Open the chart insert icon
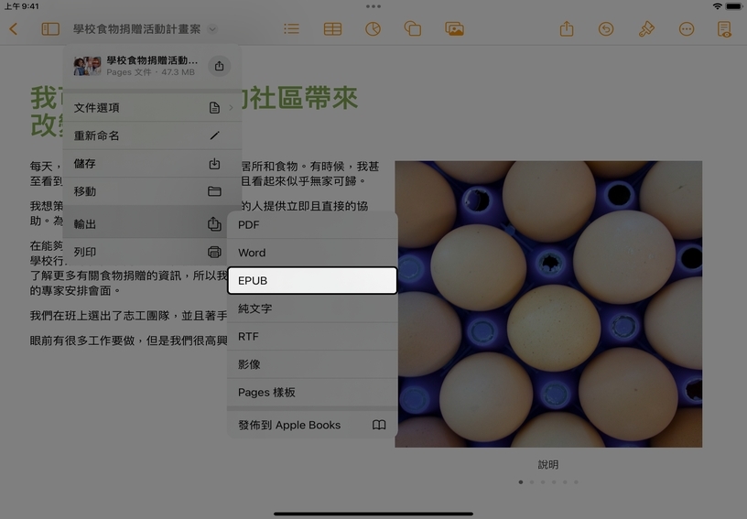The width and height of the screenshot is (747, 519). pos(373,29)
